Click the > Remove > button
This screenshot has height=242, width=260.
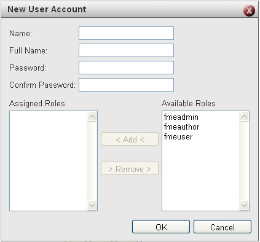click(130, 168)
